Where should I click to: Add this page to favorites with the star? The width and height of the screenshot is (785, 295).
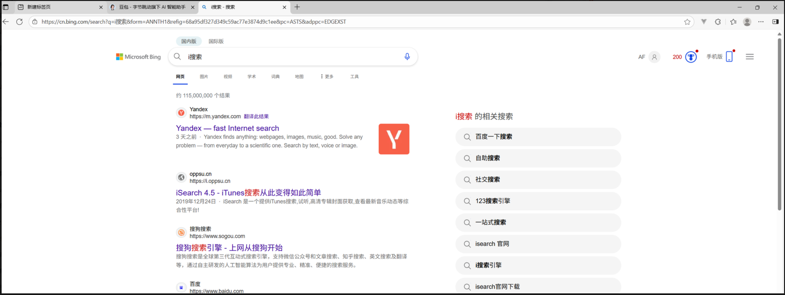click(687, 21)
